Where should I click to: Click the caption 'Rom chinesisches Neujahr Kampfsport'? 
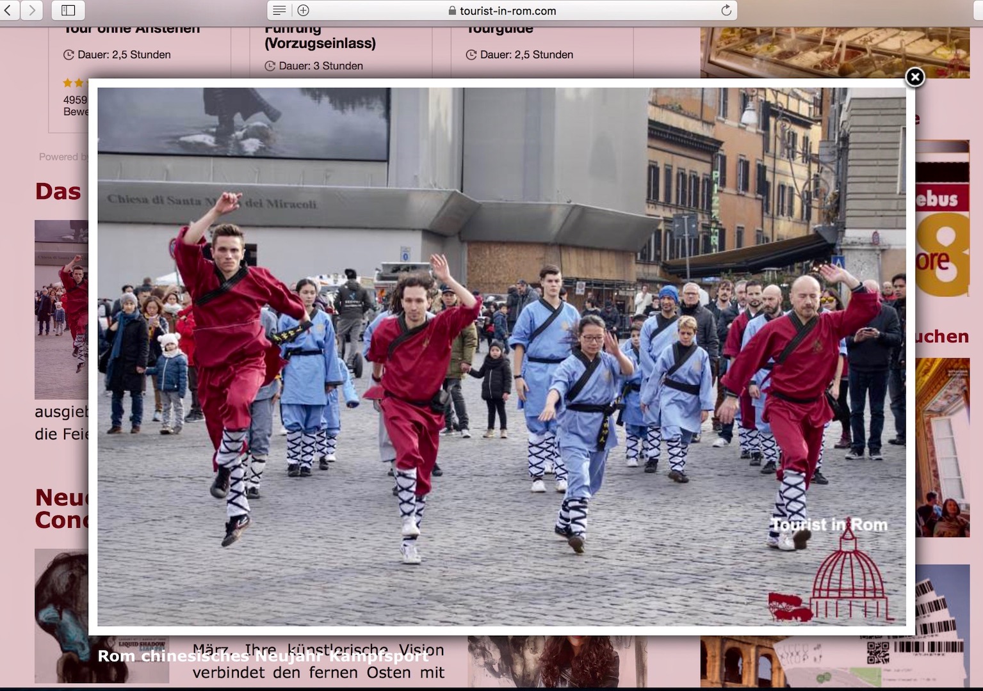pos(263,656)
